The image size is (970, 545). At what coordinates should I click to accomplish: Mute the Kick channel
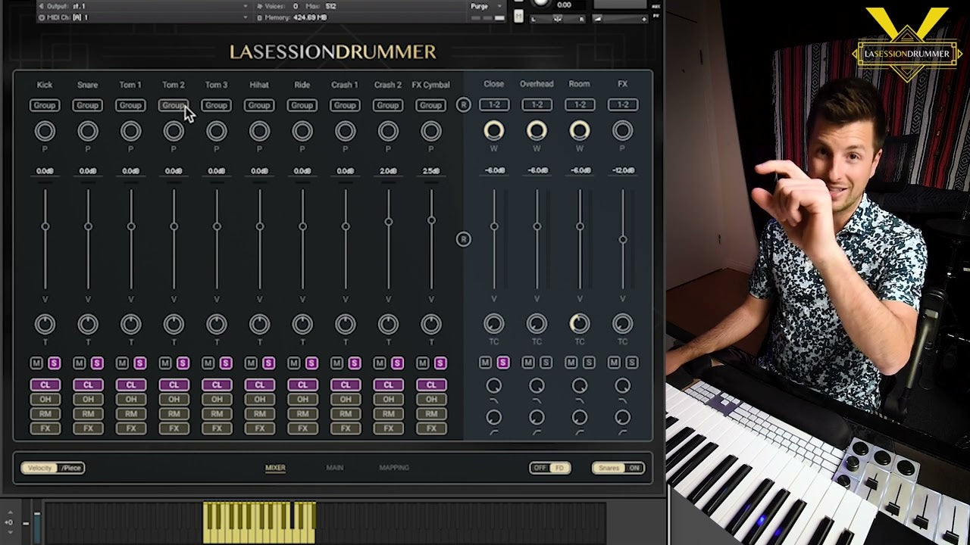[36, 363]
